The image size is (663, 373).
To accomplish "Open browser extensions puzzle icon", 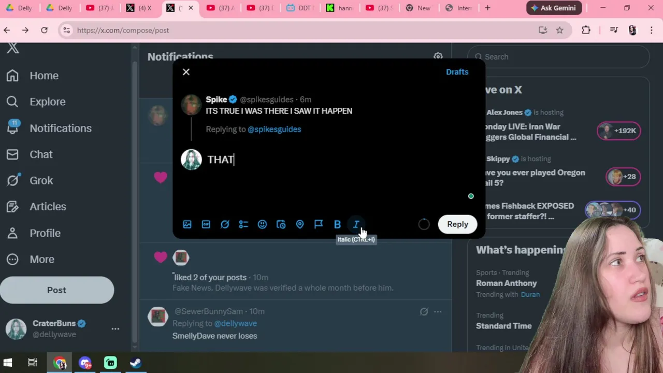I will [586, 30].
